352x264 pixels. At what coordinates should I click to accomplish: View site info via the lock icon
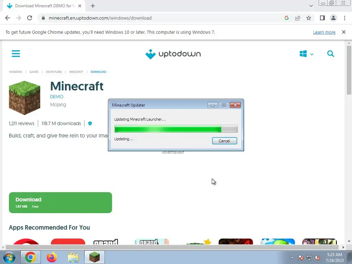[43, 18]
